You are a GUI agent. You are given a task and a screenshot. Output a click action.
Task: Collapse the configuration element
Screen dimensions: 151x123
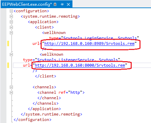tap(11, 11)
